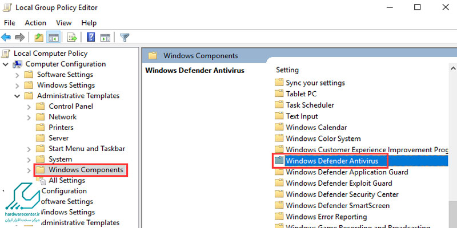This screenshot has height=228, width=457.
Task: Select Windows Error Reporting in list
Action: 326,217
